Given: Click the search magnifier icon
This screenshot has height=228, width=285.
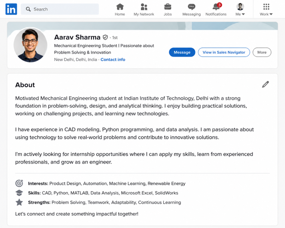Looking at the screenshot, I should (28, 9).
